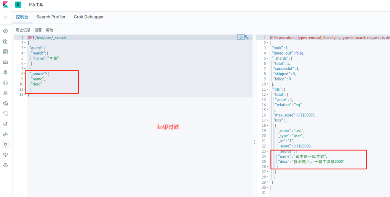Collapse the "hits" fold arrow on response line 11
Image resolution: width=390 pixels, height=197 pixels.
(267, 89)
